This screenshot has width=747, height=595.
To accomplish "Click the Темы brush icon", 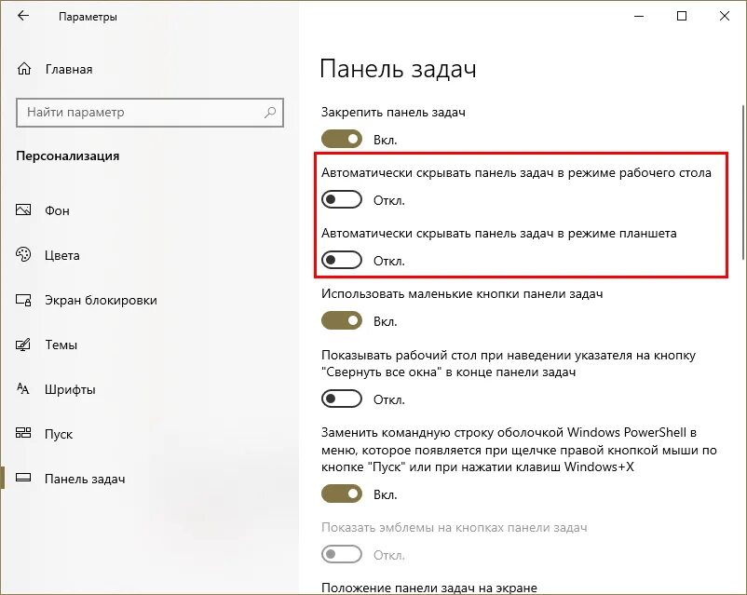I will [x=23, y=345].
